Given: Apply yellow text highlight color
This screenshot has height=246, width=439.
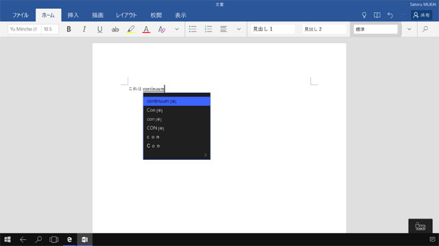Looking at the screenshot, I should (x=131, y=29).
